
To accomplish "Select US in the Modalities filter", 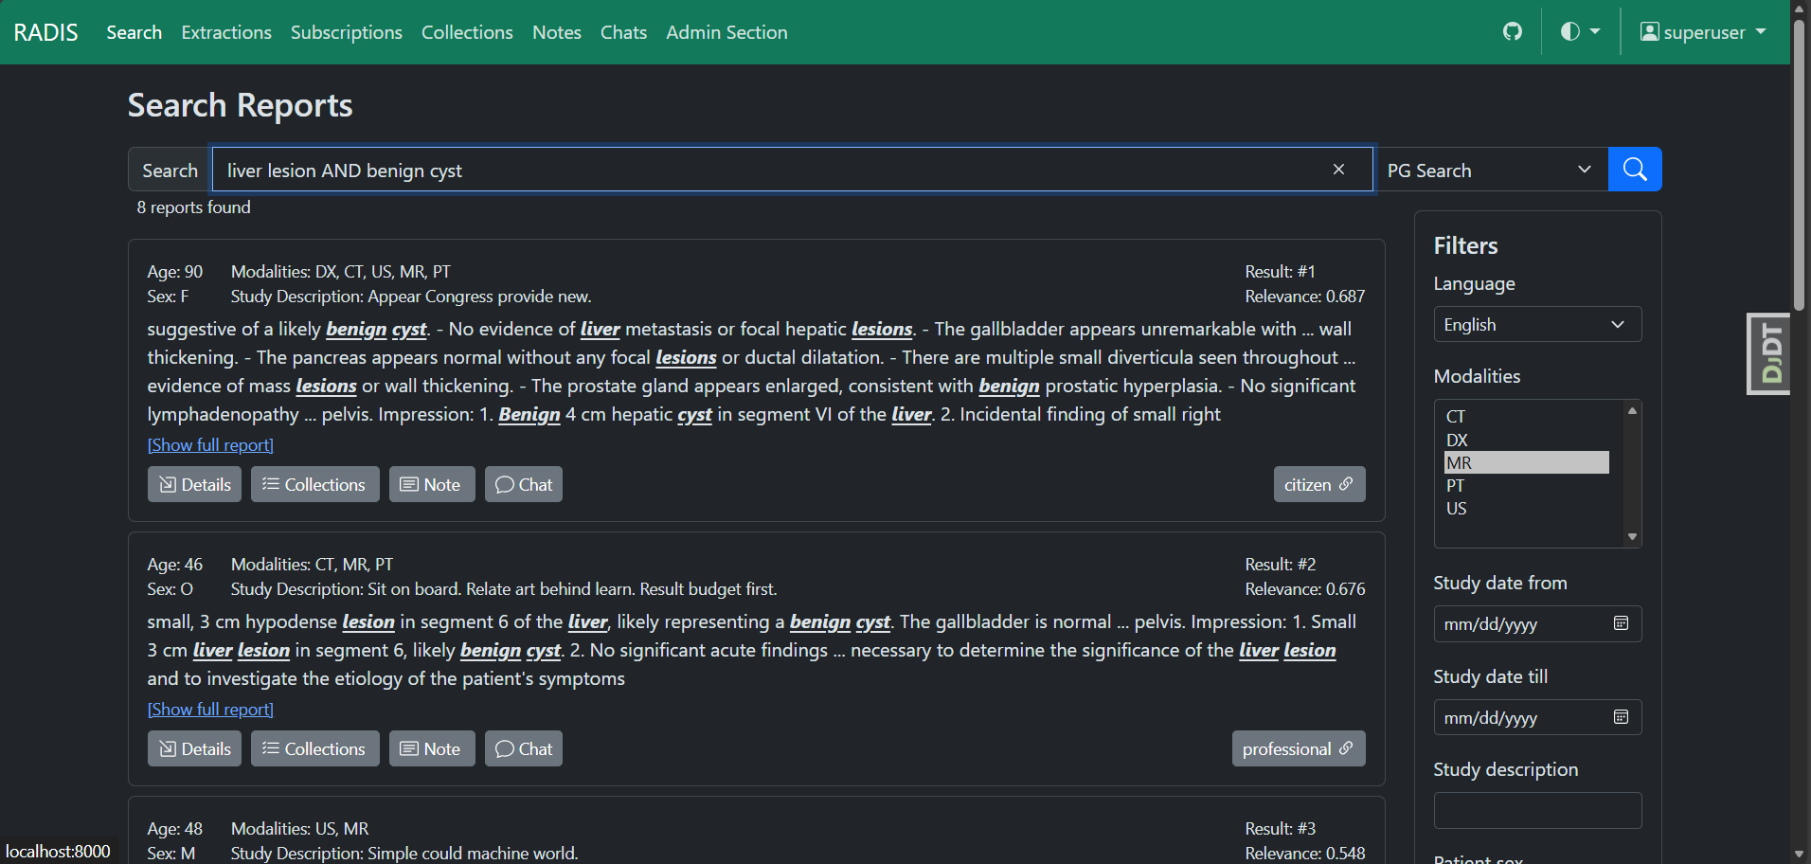I will coord(1456,508).
